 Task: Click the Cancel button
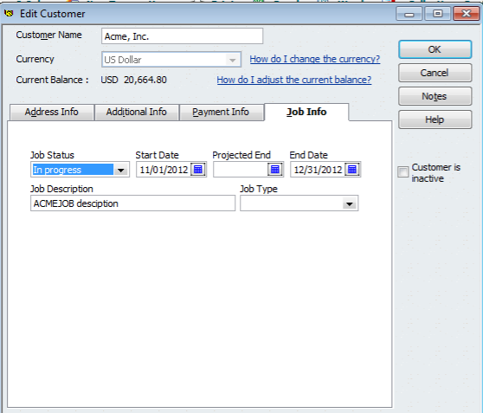coord(435,73)
